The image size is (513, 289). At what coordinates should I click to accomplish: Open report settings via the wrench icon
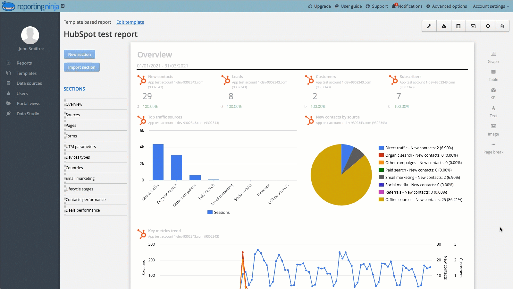(429, 26)
